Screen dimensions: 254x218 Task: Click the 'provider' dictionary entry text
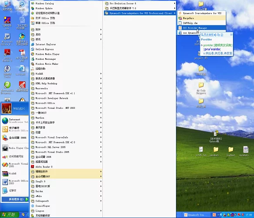click(218, 45)
